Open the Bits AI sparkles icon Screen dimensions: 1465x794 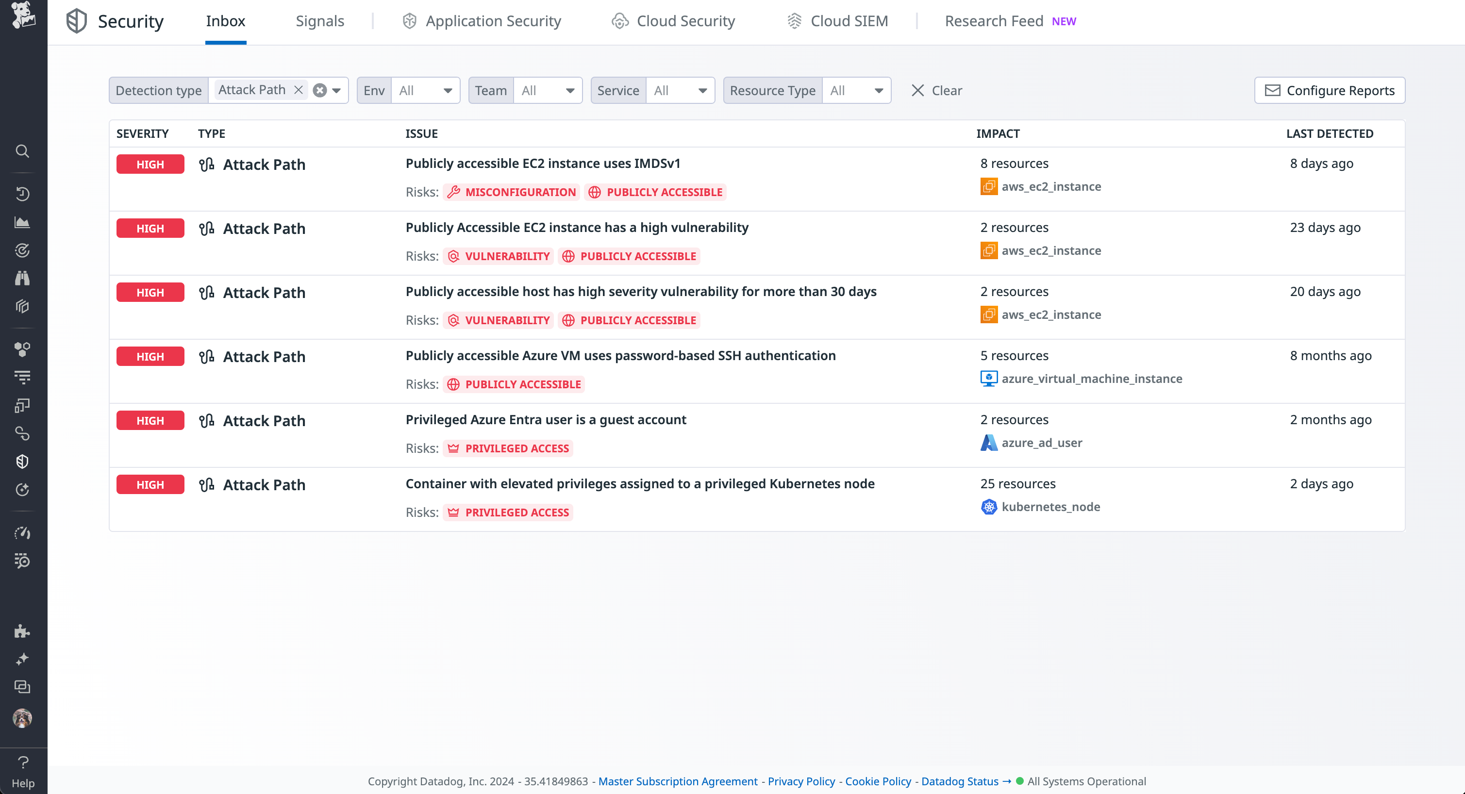22,659
